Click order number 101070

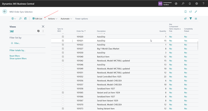(80, 105)
